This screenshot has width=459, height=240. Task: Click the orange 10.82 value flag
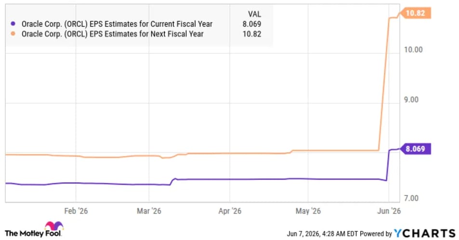pyautogui.click(x=415, y=13)
